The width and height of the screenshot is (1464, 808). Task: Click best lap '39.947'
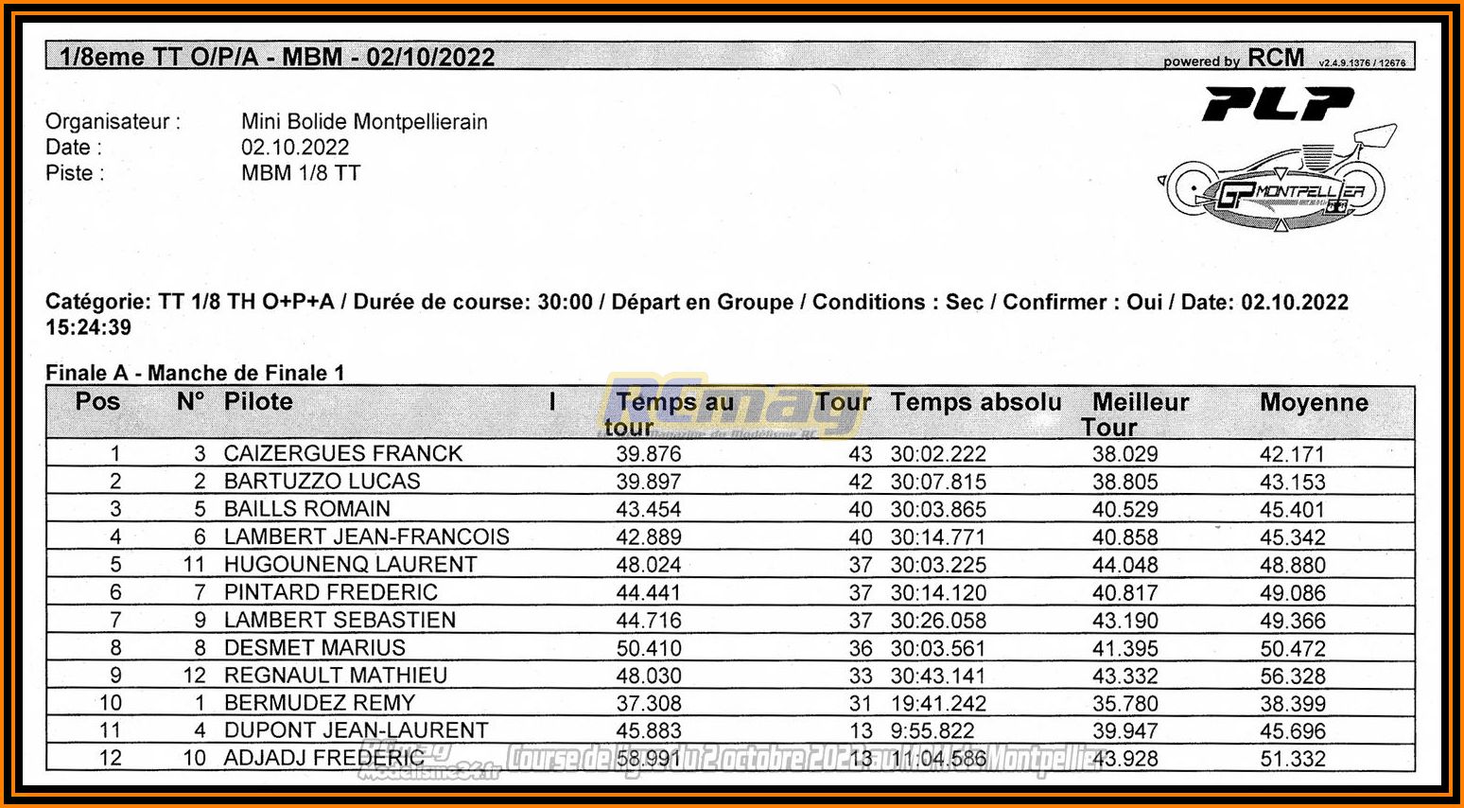click(1125, 731)
